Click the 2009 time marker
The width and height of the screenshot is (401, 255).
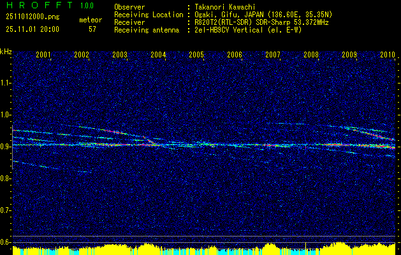click(349, 54)
